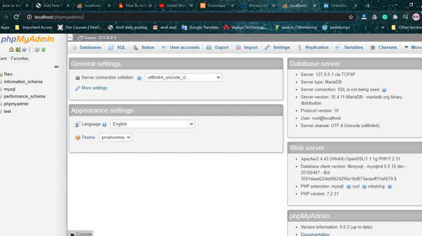Viewport: 422px width, 236px height.
Task: Reload navigation panel green arrow icon
Action: click(43, 50)
